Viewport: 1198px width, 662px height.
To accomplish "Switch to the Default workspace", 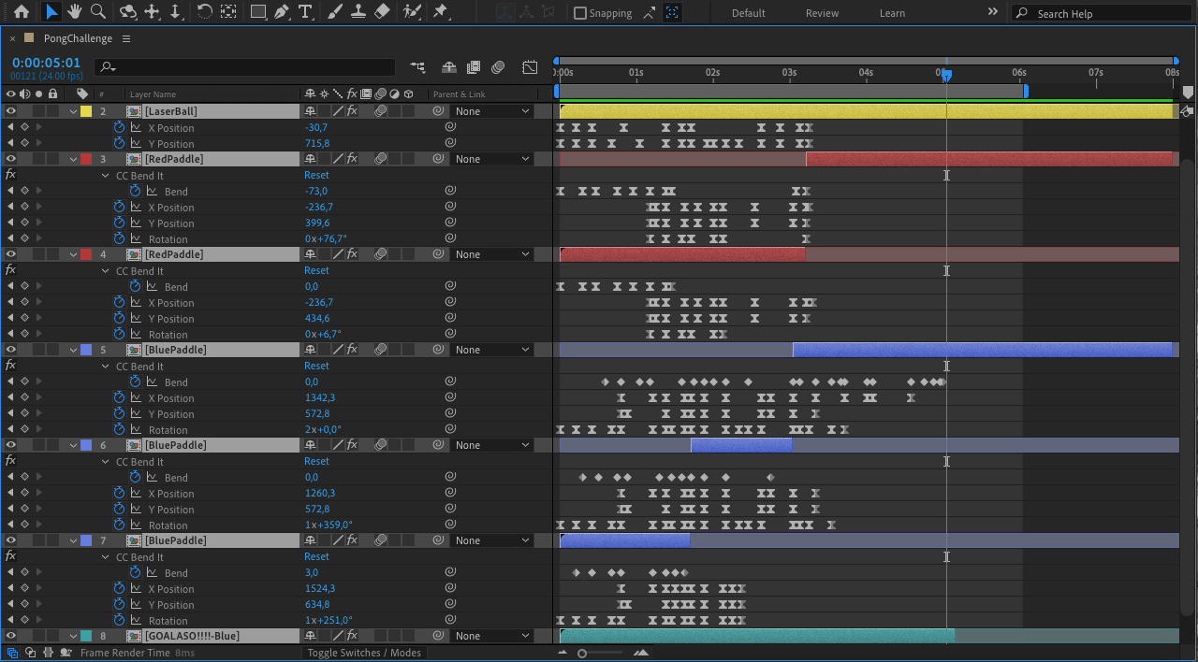I will (748, 13).
